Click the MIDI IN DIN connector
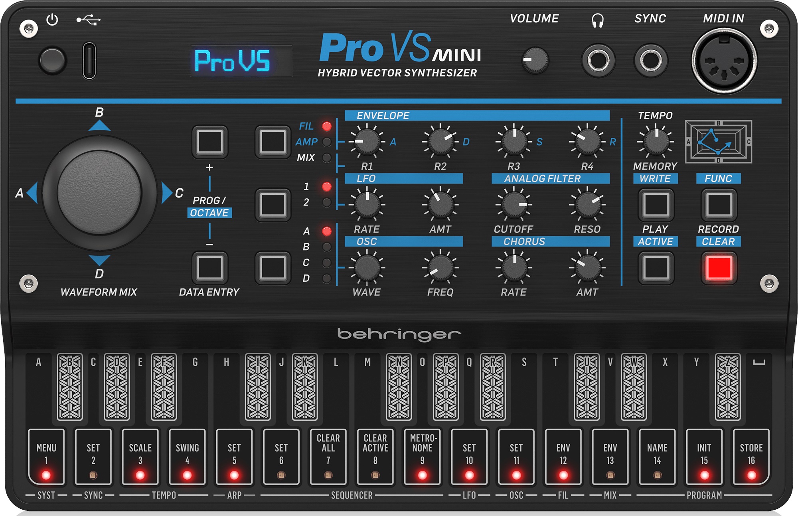The image size is (798, 516). (x=724, y=61)
